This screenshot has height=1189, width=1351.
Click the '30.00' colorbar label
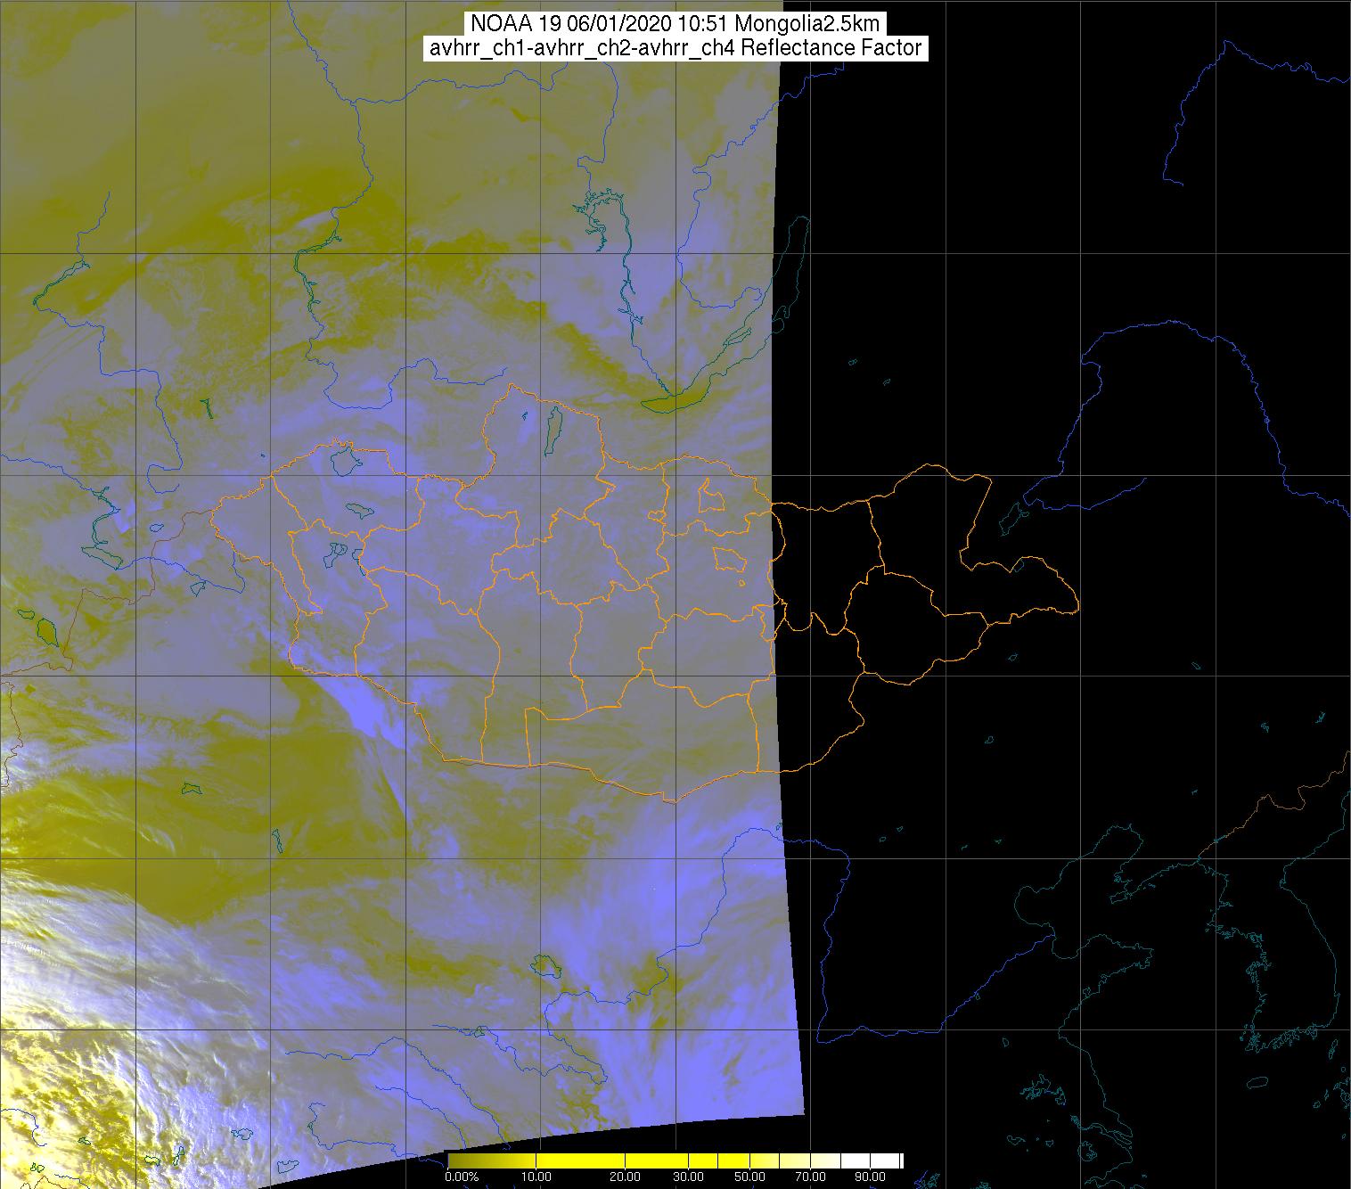(x=688, y=1177)
